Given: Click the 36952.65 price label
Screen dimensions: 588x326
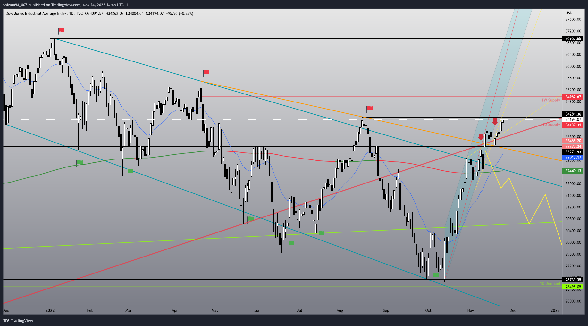Looking at the screenshot, I should click(x=573, y=38).
